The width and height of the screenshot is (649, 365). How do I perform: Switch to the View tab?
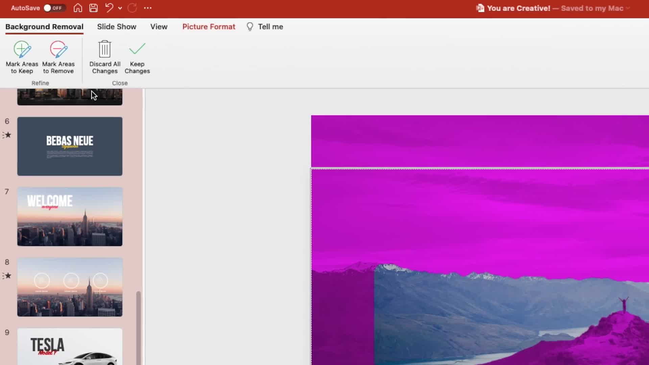159,27
